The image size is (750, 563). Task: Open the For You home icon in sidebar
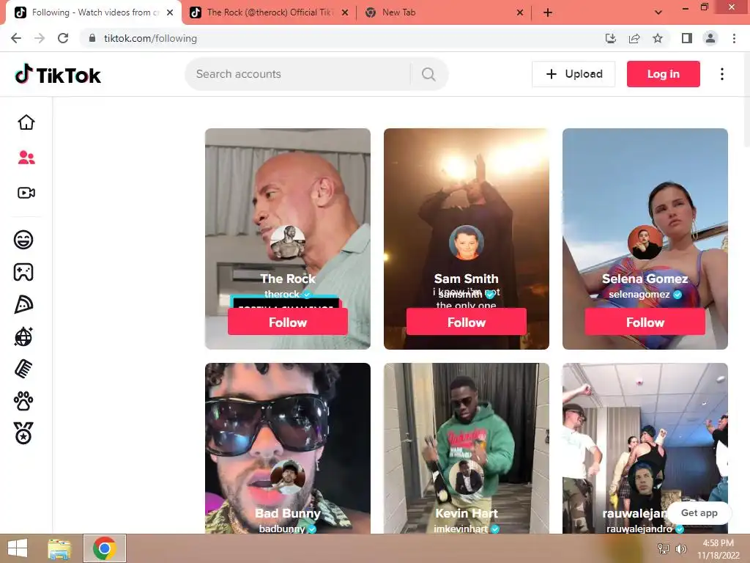(x=26, y=122)
